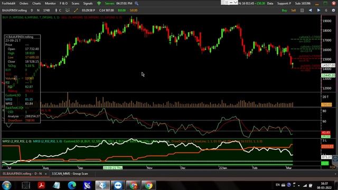The height and width of the screenshot is (190, 338).
Task: Click the blue search magnifier icon
Action: (136, 4)
